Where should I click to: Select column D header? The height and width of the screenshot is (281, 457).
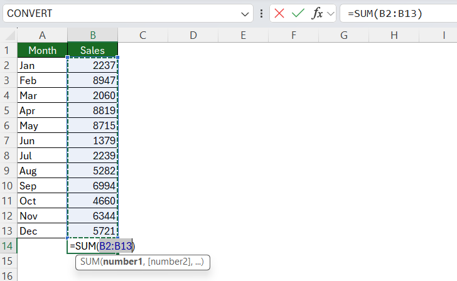(193, 35)
